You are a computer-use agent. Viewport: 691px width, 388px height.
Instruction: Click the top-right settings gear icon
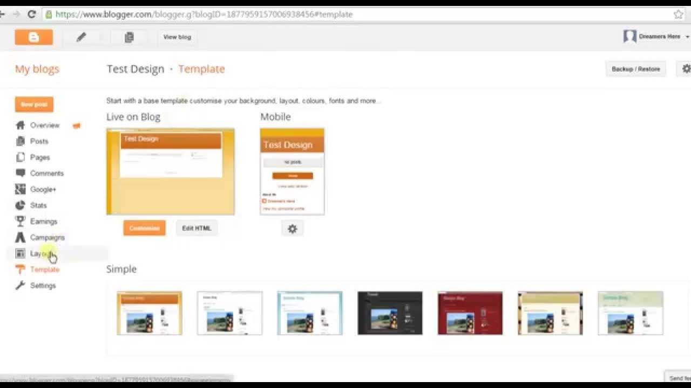686,69
